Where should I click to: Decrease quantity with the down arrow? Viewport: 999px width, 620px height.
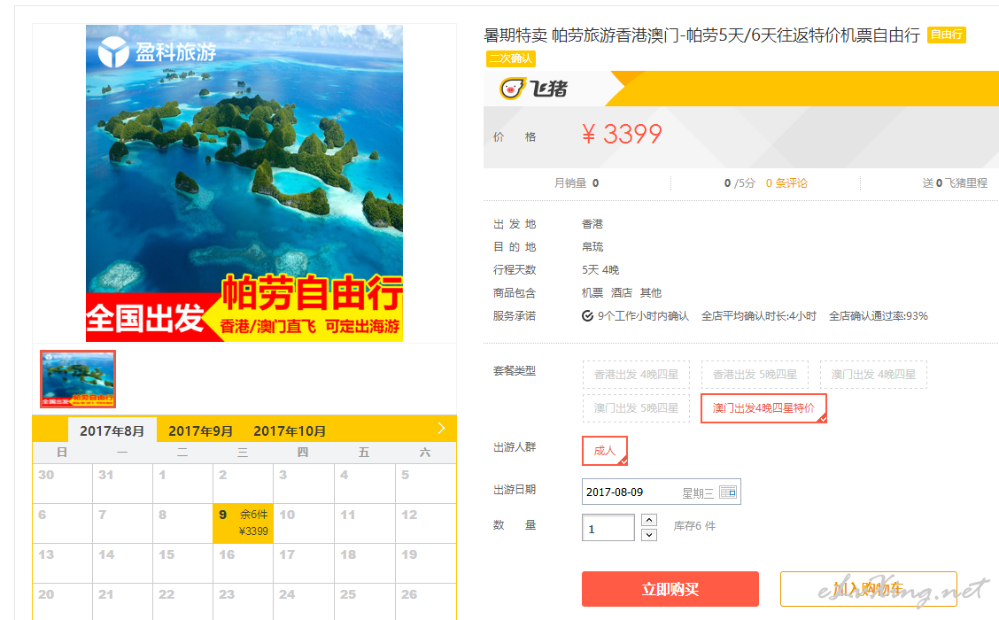pos(649,535)
